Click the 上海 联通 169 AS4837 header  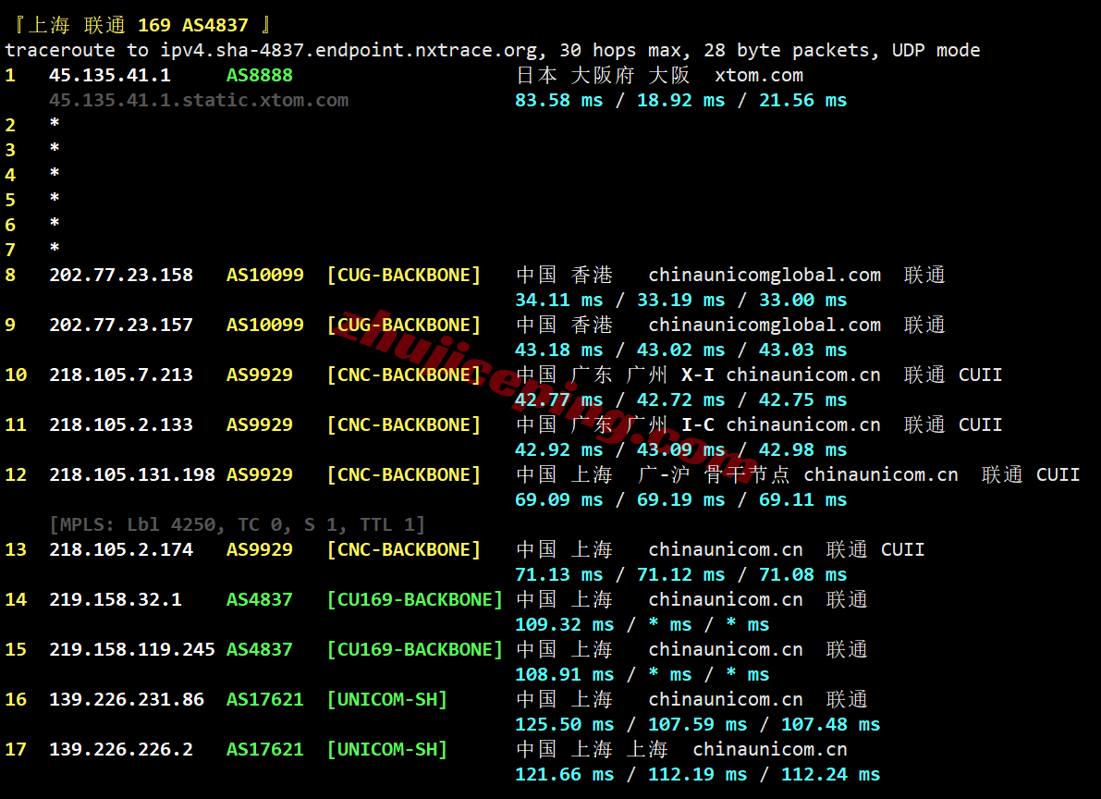click(142, 25)
